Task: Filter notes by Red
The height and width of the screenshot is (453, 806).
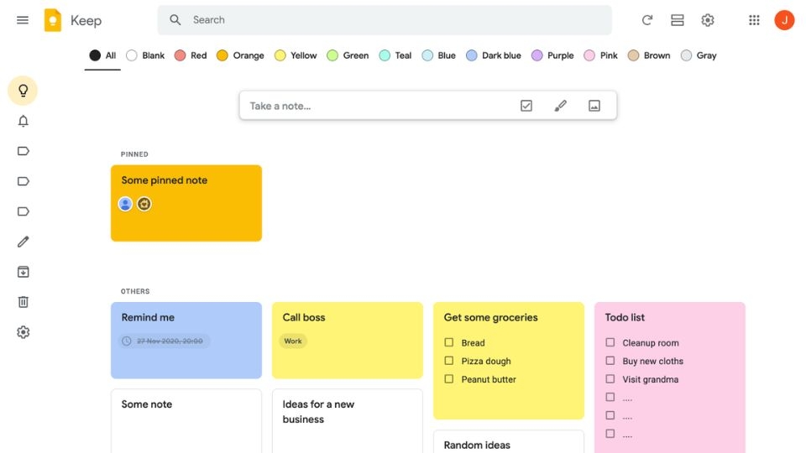Action: [191, 55]
